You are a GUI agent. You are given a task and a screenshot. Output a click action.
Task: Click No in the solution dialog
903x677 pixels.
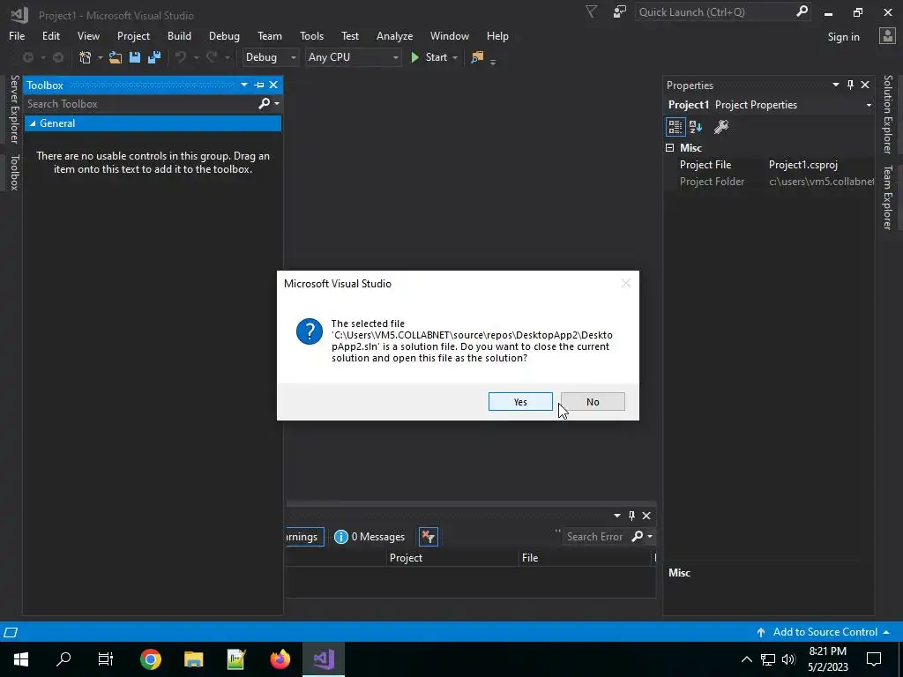pyautogui.click(x=593, y=402)
